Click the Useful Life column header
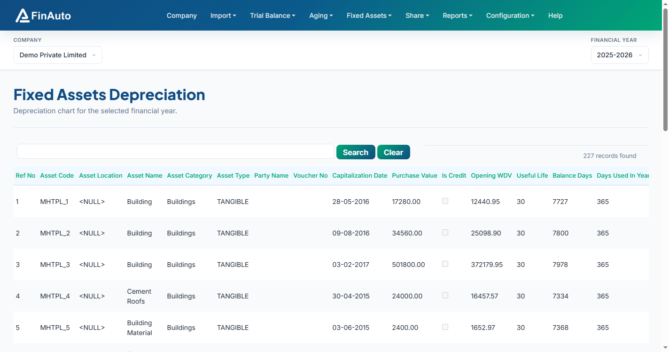This screenshot has height=352, width=669. click(532, 175)
